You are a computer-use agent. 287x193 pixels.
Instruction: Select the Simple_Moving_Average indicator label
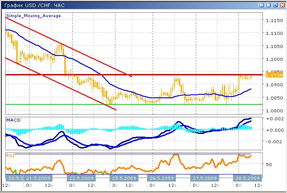33,15
